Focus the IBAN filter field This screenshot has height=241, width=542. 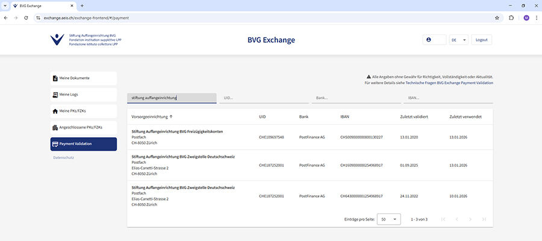[447, 98]
